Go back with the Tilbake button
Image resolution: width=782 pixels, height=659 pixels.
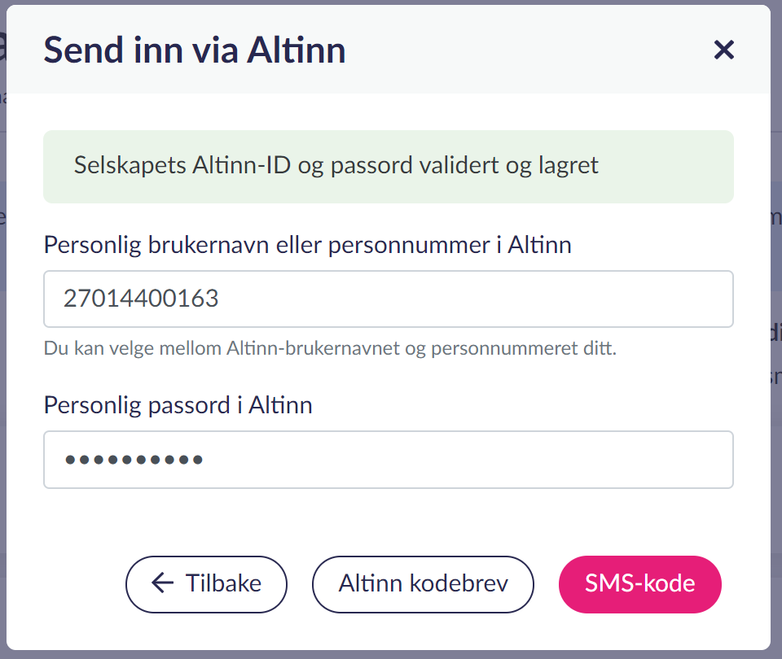(x=206, y=583)
